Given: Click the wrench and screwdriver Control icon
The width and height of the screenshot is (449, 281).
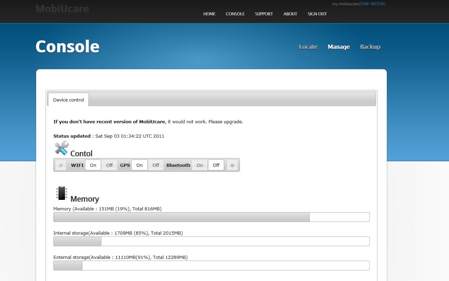Looking at the screenshot, I should point(62,148).
